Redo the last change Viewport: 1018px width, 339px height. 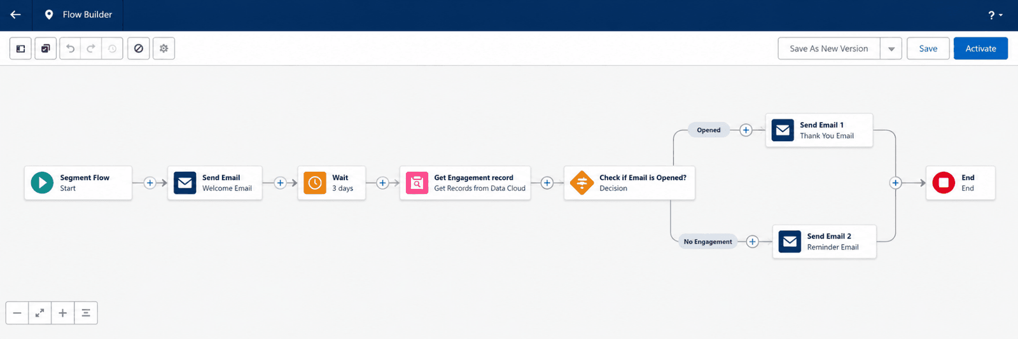(x=91, y=48)
